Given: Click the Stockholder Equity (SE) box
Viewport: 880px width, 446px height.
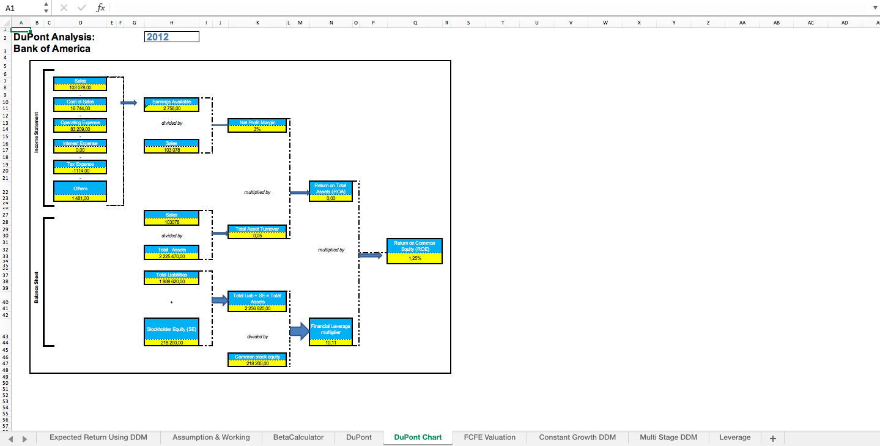Looking at the screenshot, I should coord(171,332).
